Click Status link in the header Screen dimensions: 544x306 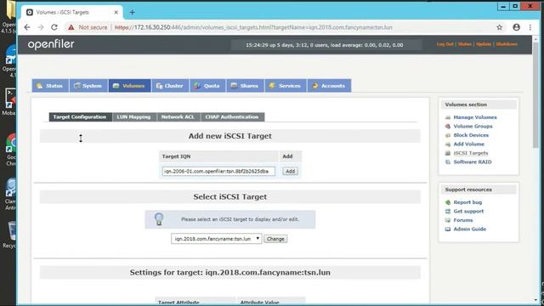[x=465, y=44]
